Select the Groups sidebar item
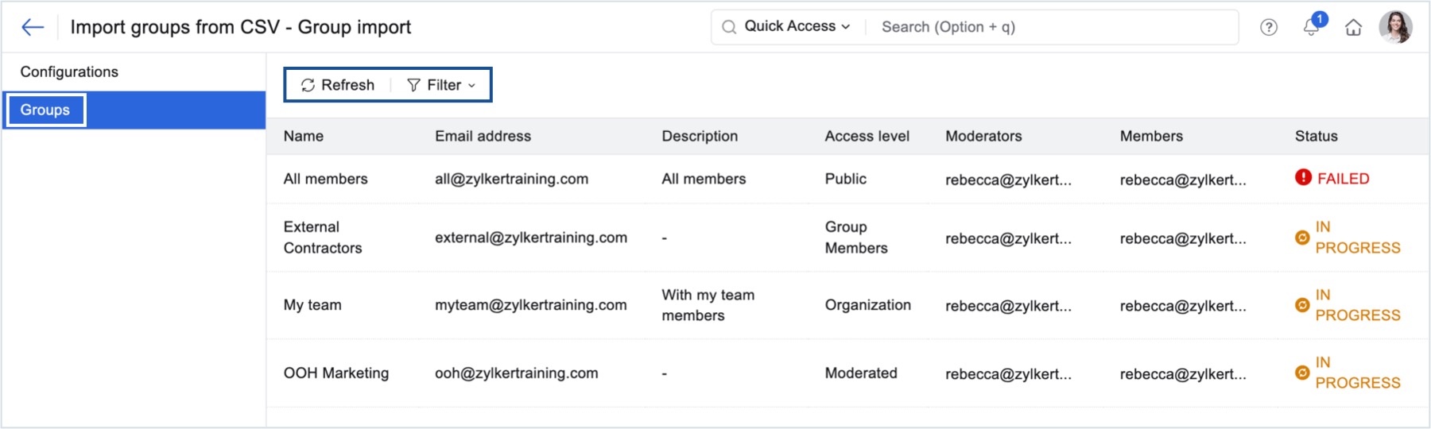1431x429 pixels. [x=45, y=110]
